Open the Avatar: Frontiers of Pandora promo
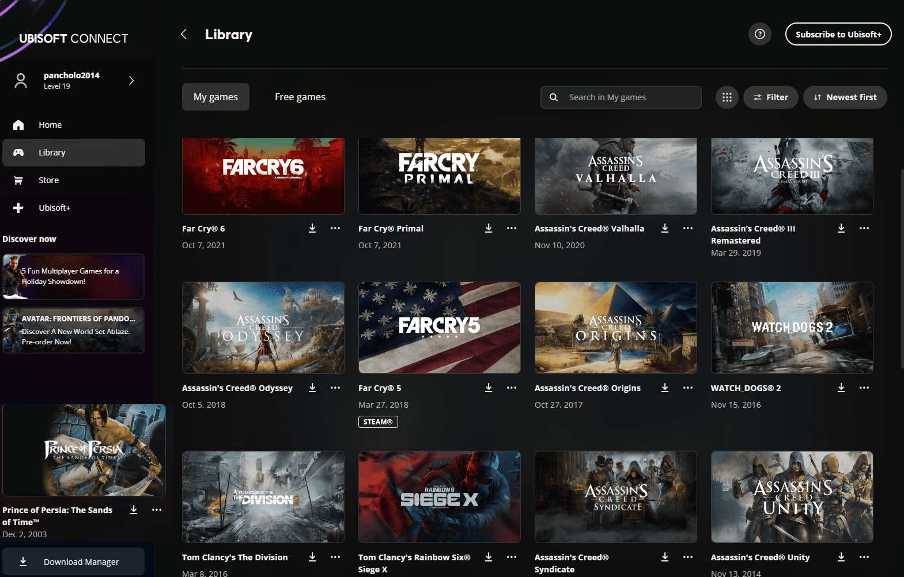This screenshot has width=904, height=577. pyautogui.click(x=73, y=330)
